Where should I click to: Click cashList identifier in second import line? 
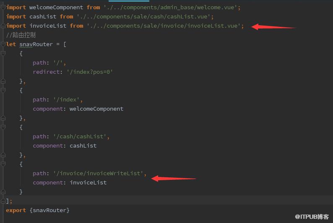click(x=43, y=16)
